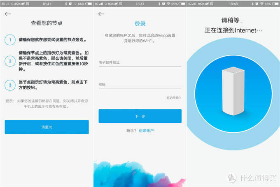
Task: Tap the step 3 circle icon
Action: pos(10,85)
